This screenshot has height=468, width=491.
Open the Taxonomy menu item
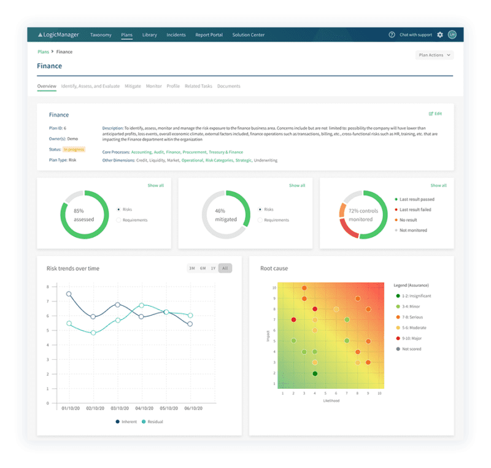pyautogui.click(x=101, y=35)
